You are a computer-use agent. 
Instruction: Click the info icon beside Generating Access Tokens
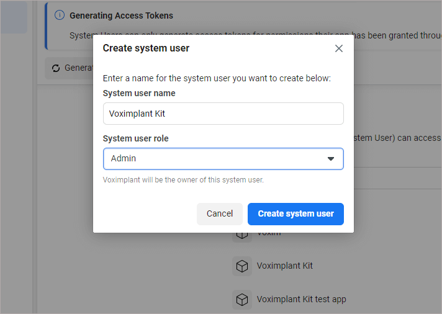point(60,16)
